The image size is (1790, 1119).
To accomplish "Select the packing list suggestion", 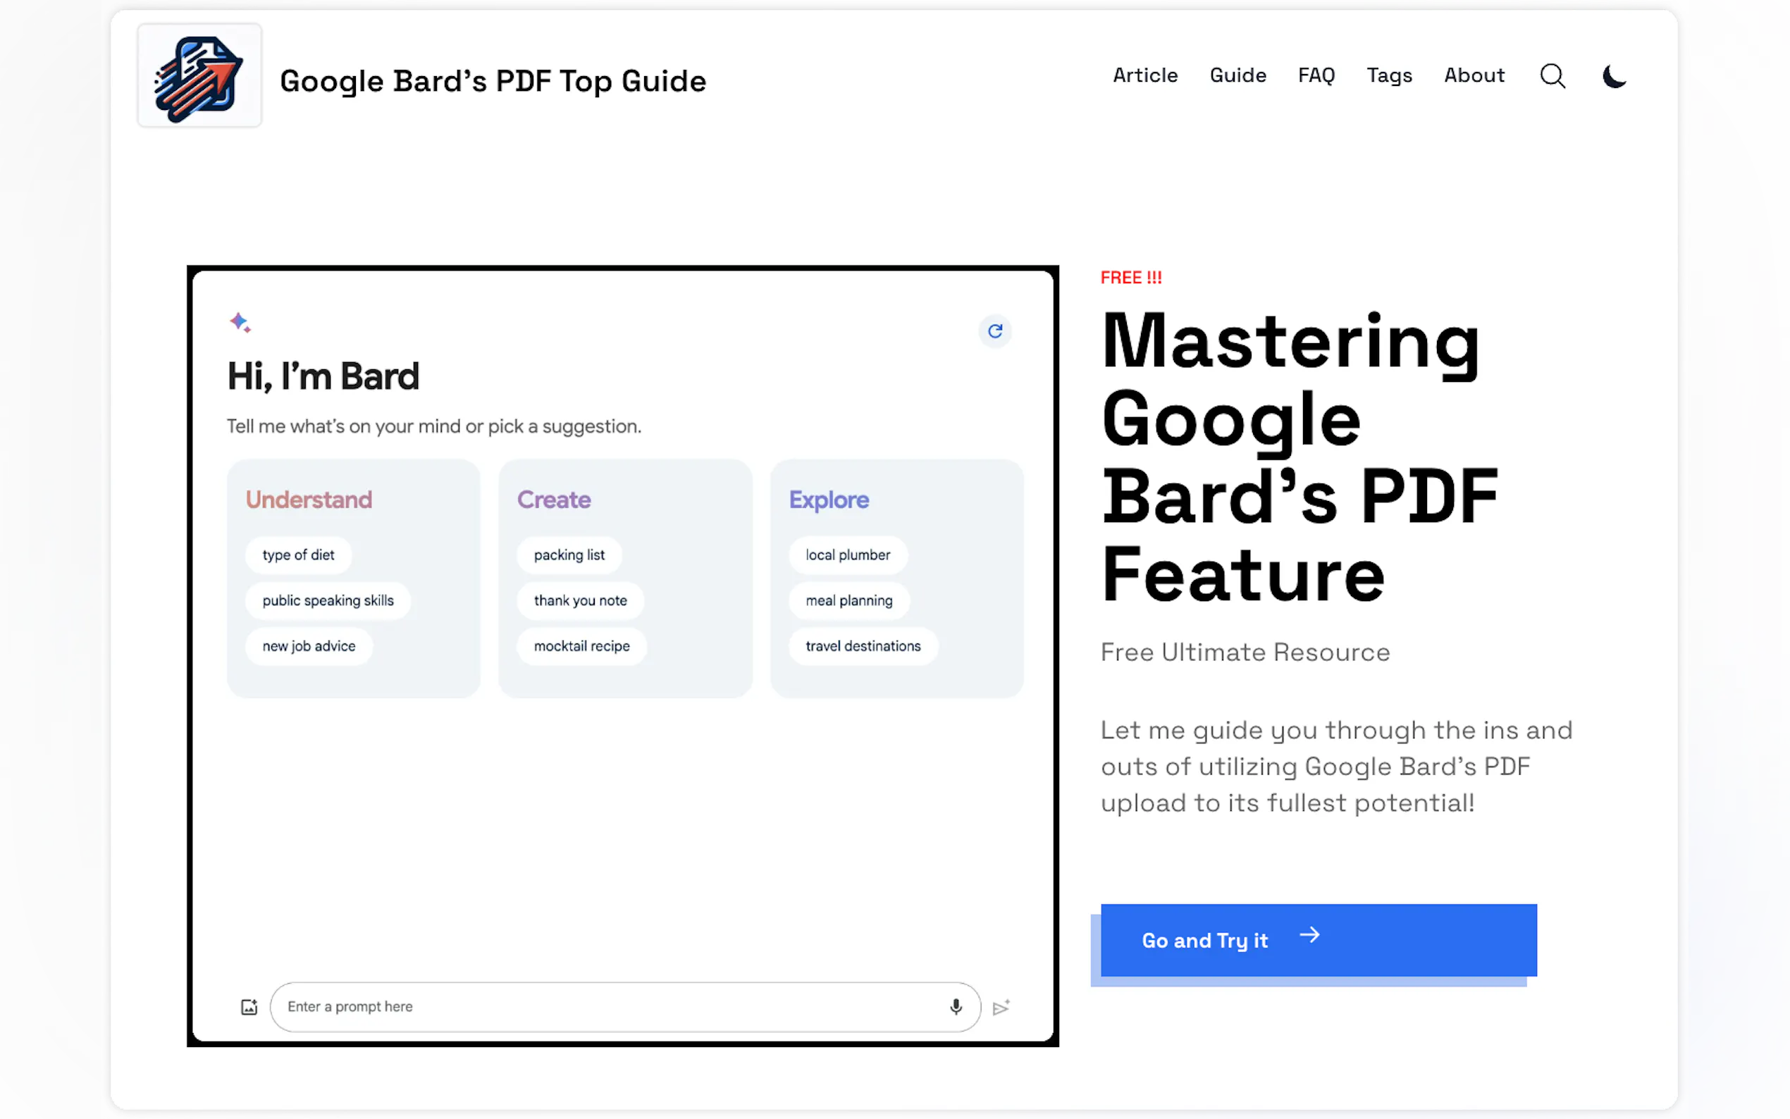I will (x=569, y=555).
